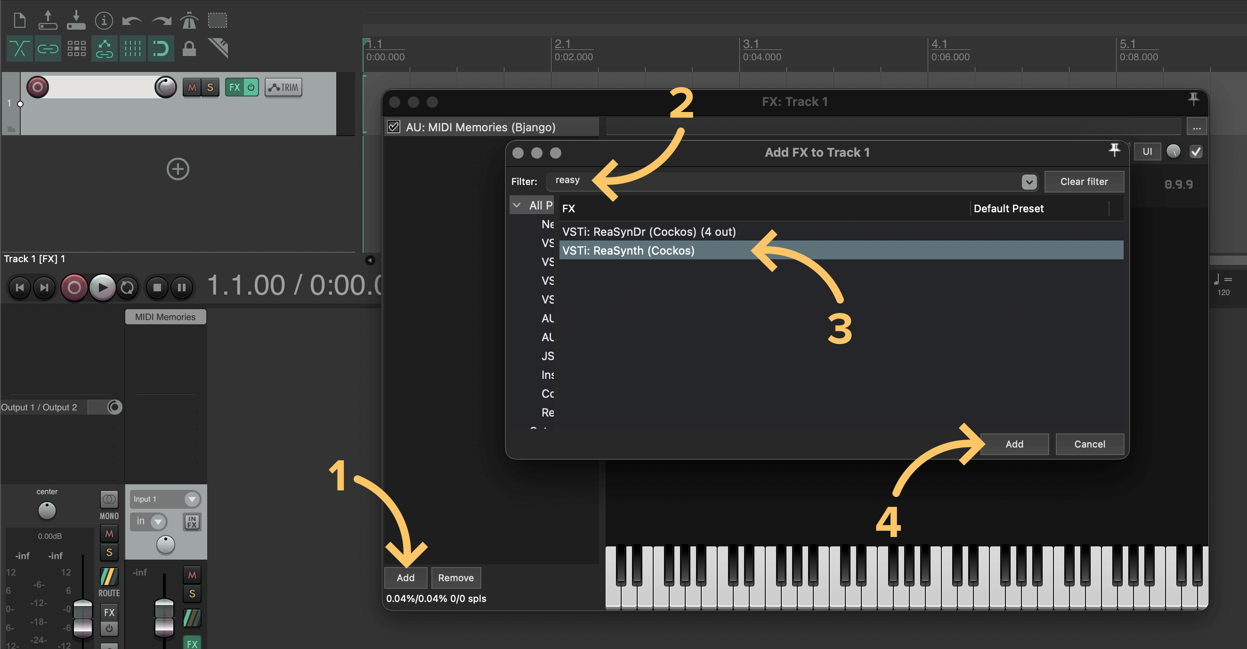Click the transport Play button
This screenshot has width=1247, height=649.
click(102, 288)
